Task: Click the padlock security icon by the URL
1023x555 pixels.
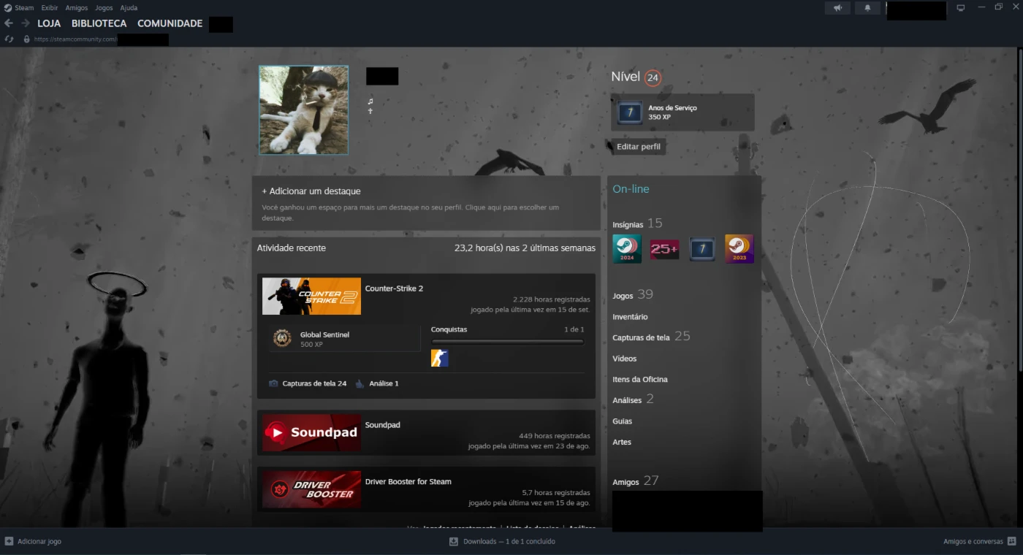Action: tap(27, 39)
